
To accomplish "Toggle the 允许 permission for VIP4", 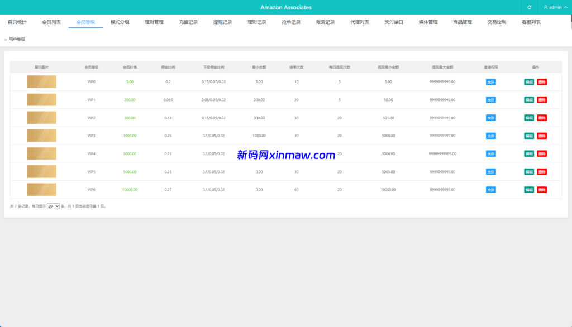I will pos(491,153).
